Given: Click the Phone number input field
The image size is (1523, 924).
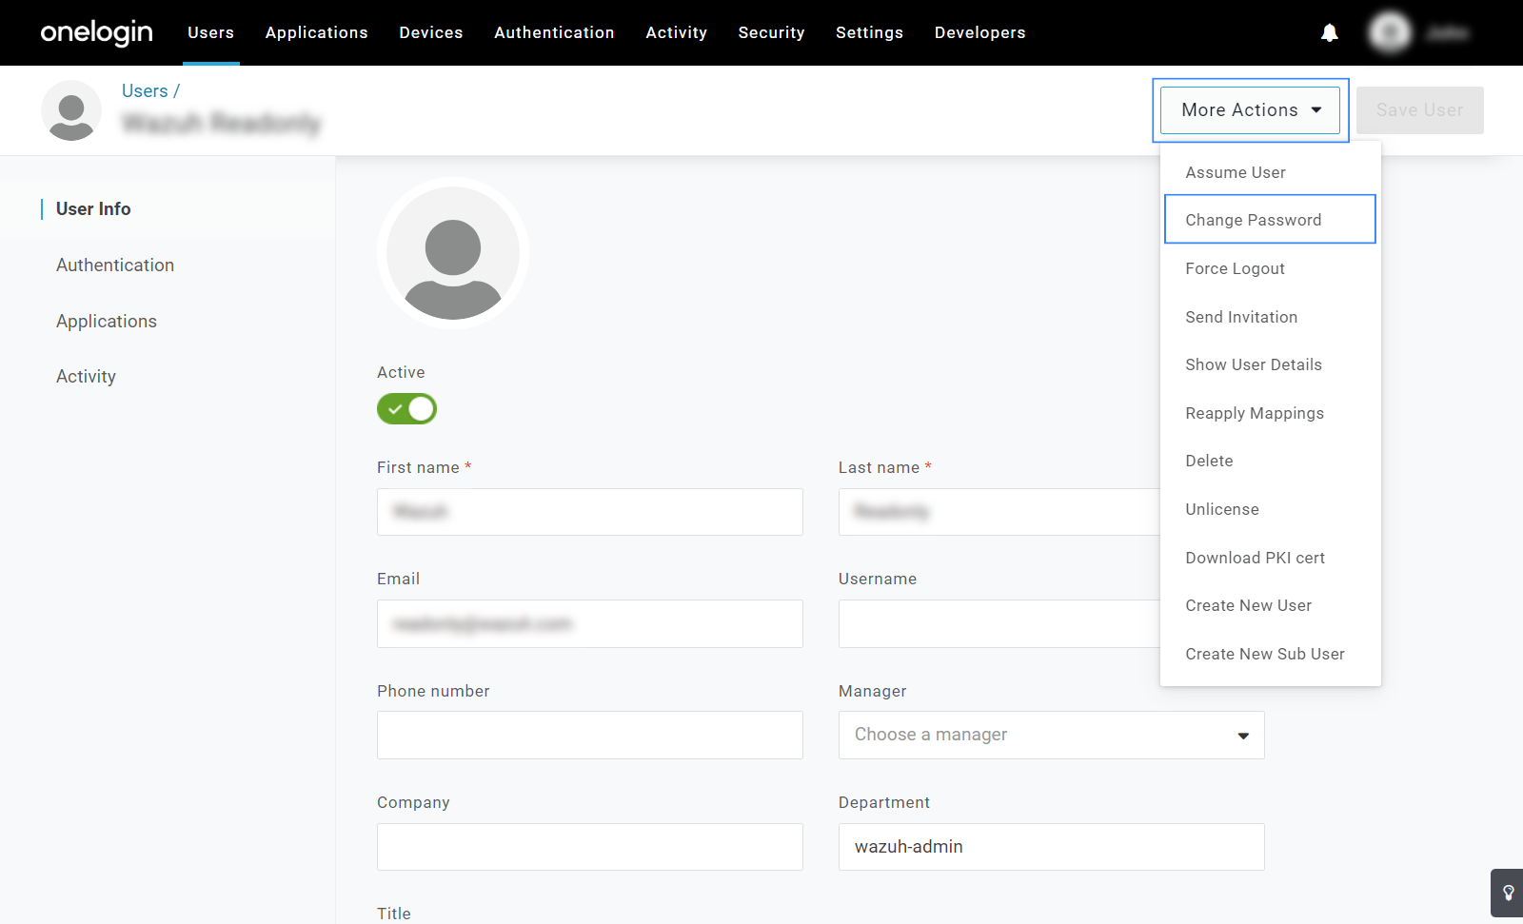Looking at the screenshot, I should 589,735.
